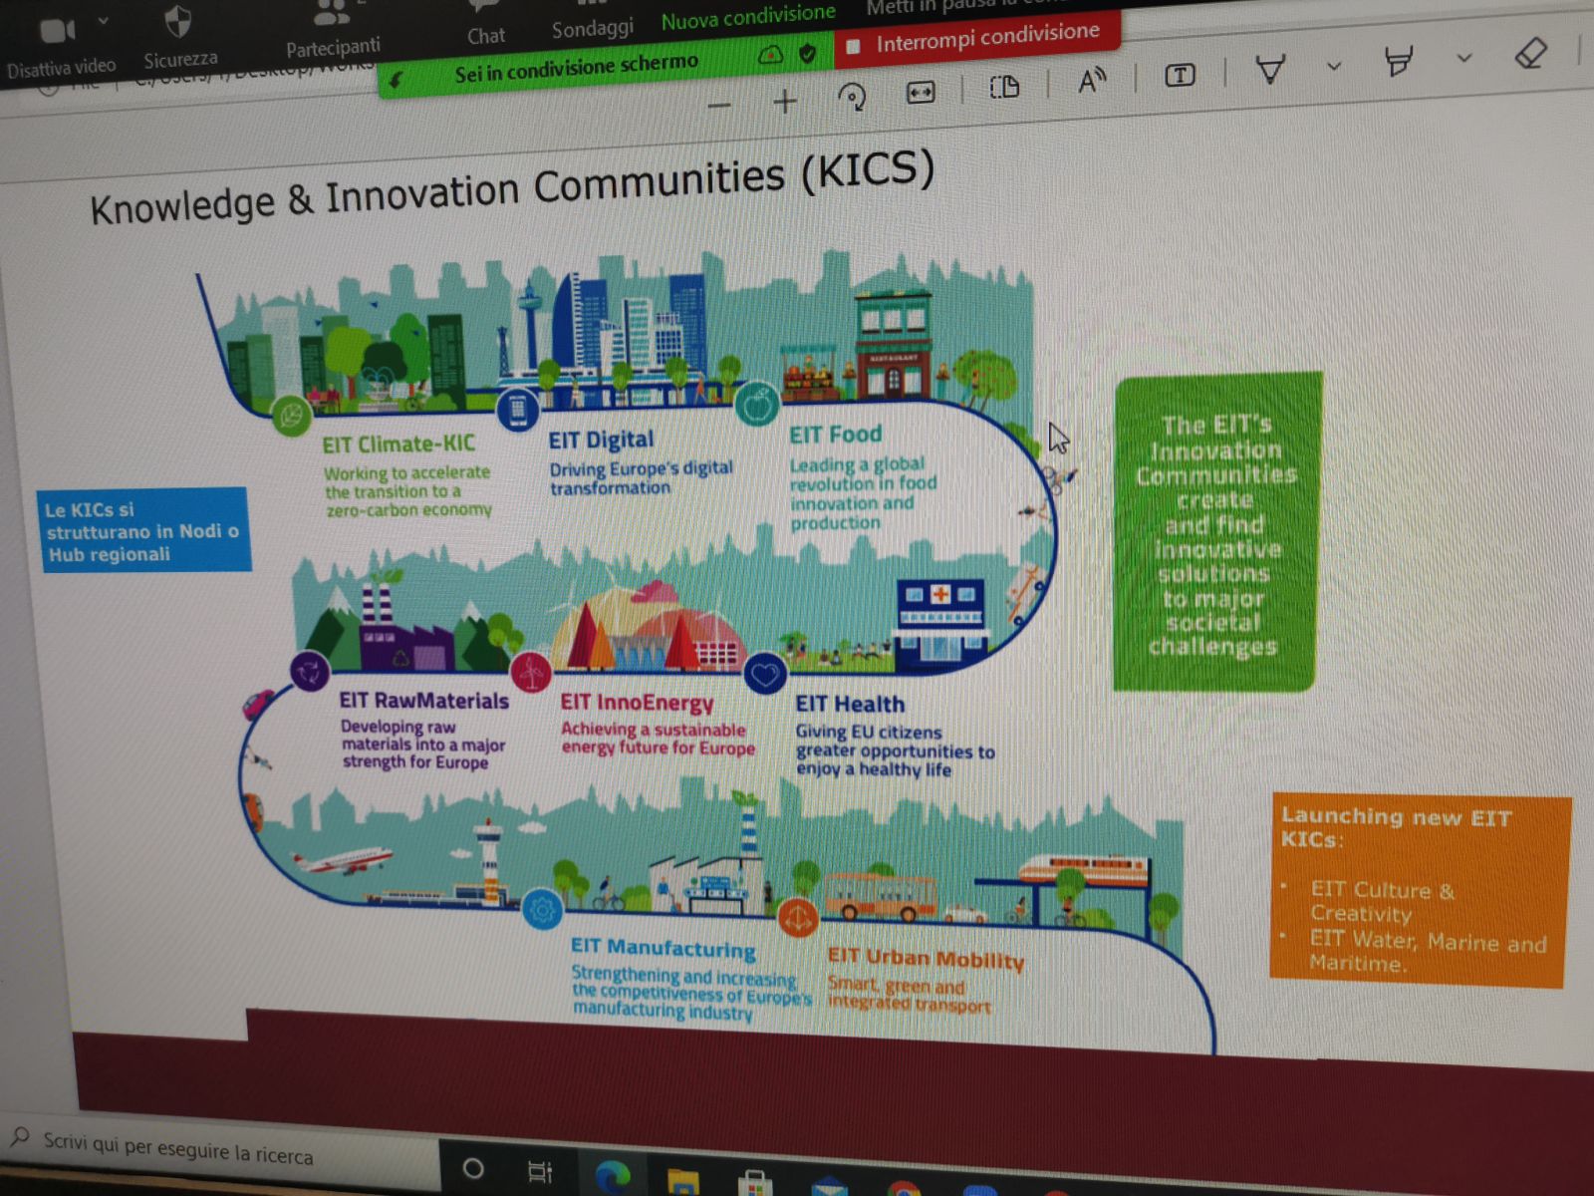The image size is (1594, 1196).
Task: Click the EIT Water, Marine and Maritime bullet
Action: coord(1427,950)
